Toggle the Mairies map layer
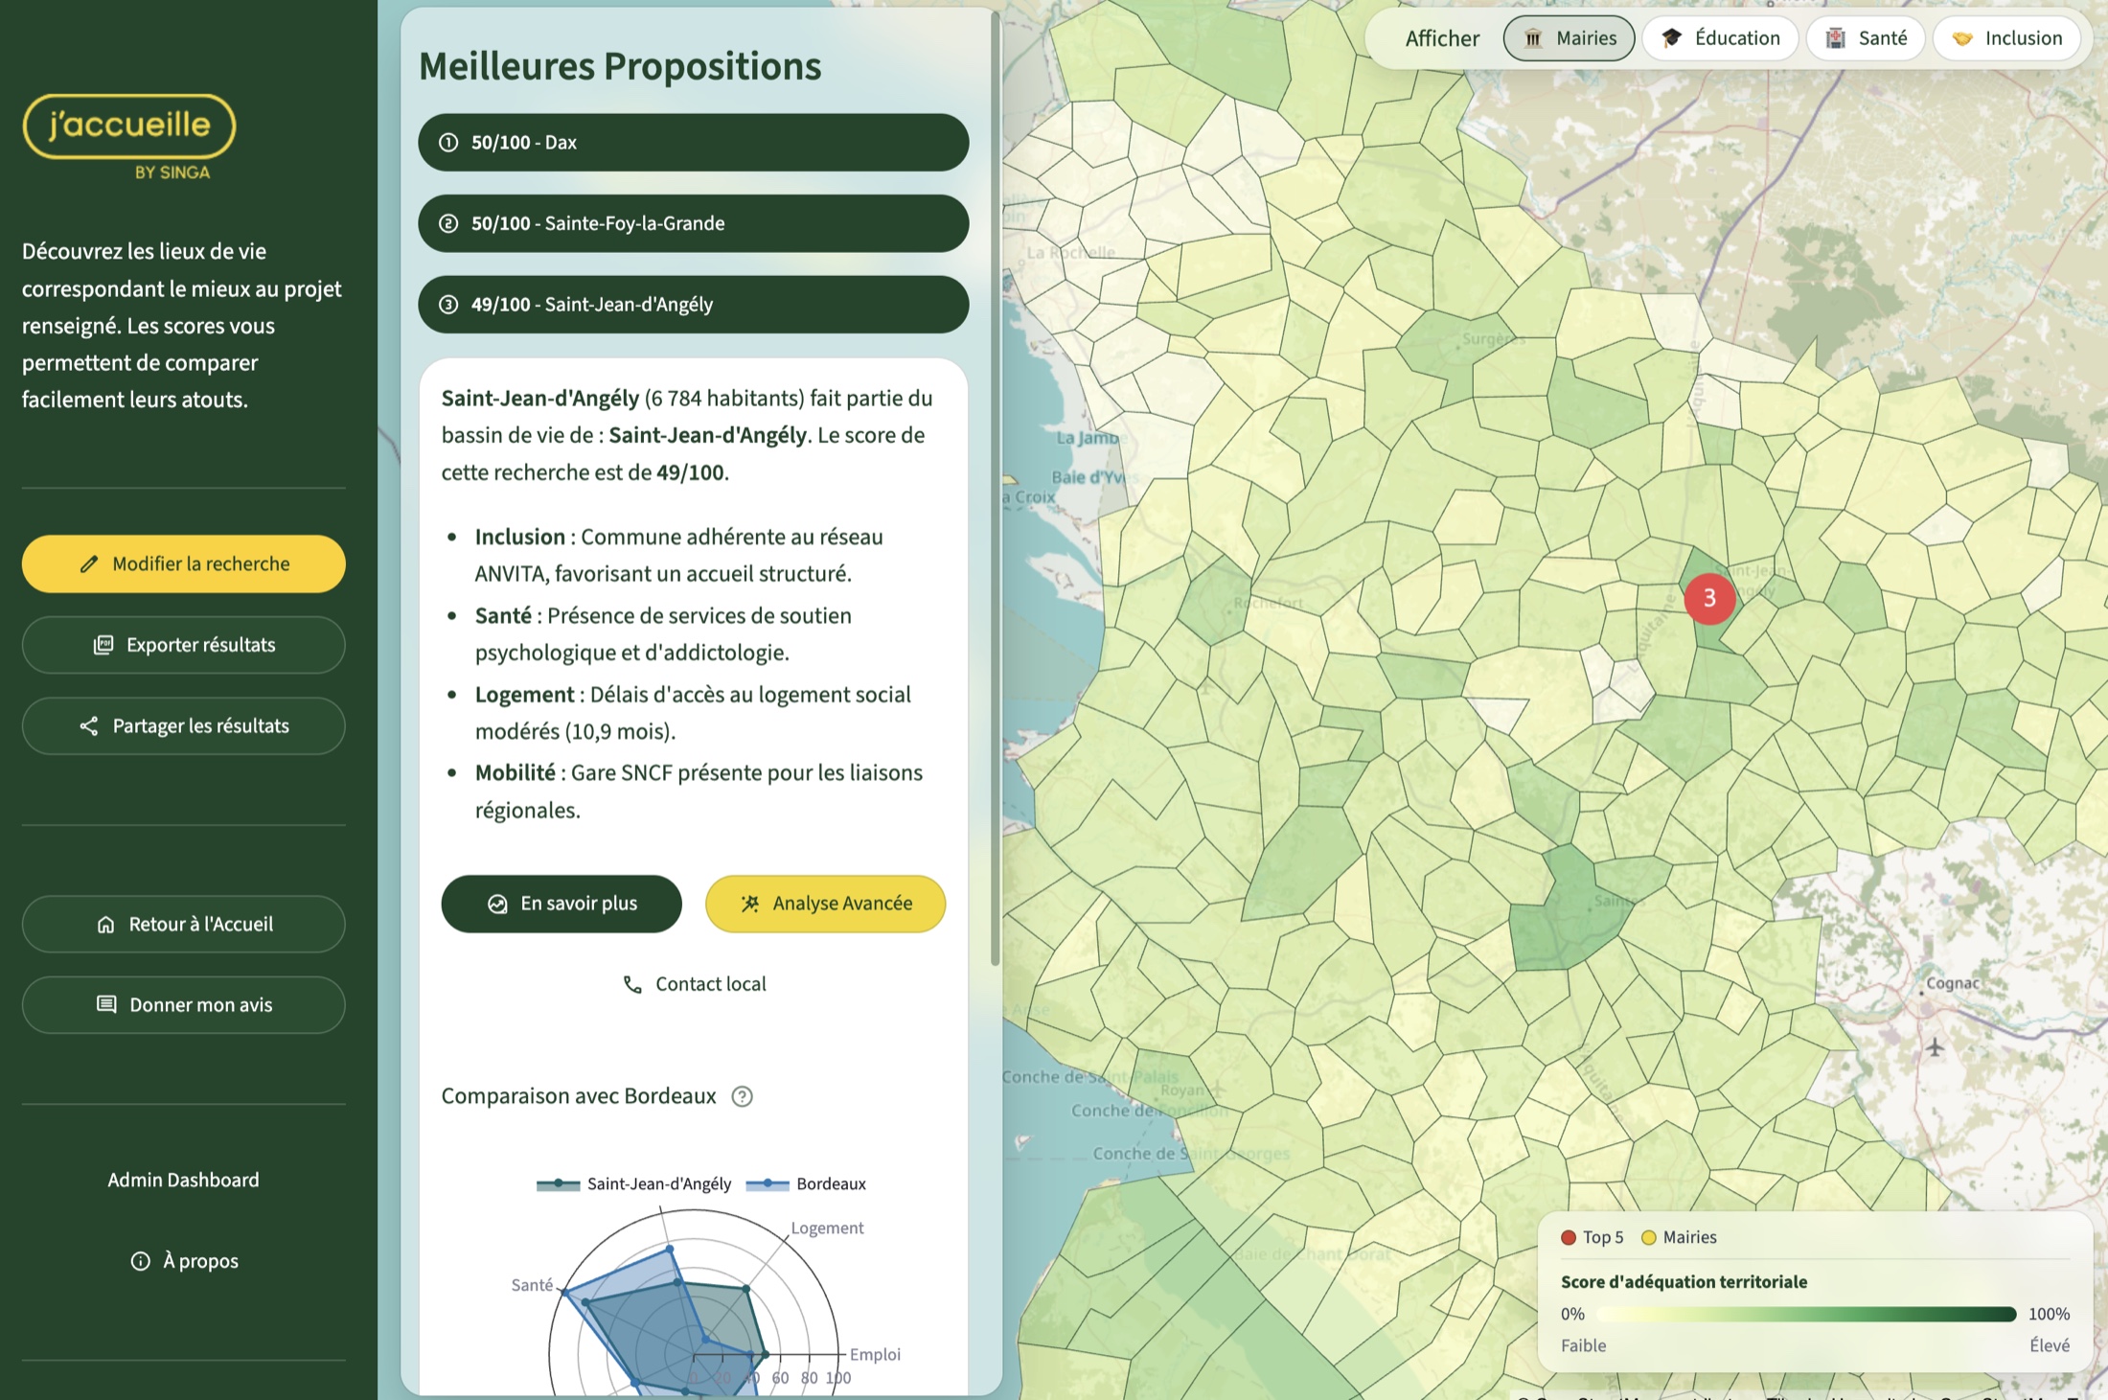 click(1569, 38)
